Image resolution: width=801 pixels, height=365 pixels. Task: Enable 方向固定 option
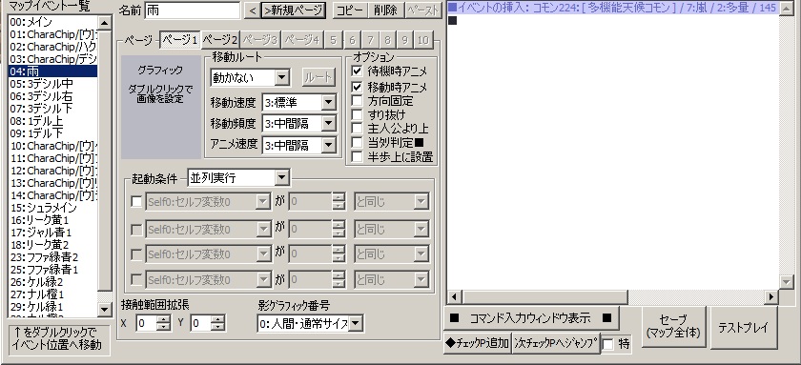tap(357, 101)
